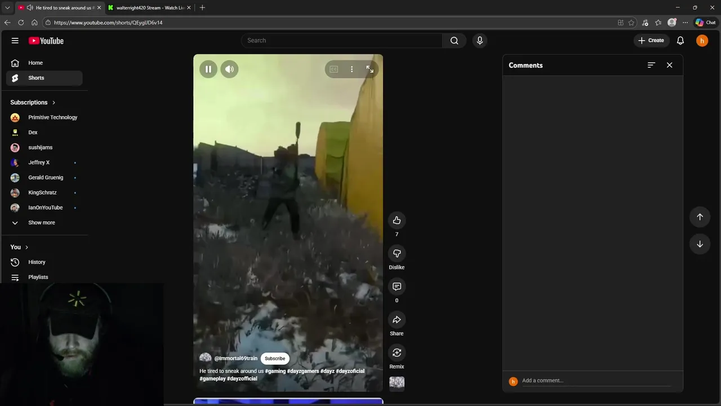The height and width of the screenshot is (406, 721).
Task: Open KingSchratz subscription
Action: click(x=44, y=193)
